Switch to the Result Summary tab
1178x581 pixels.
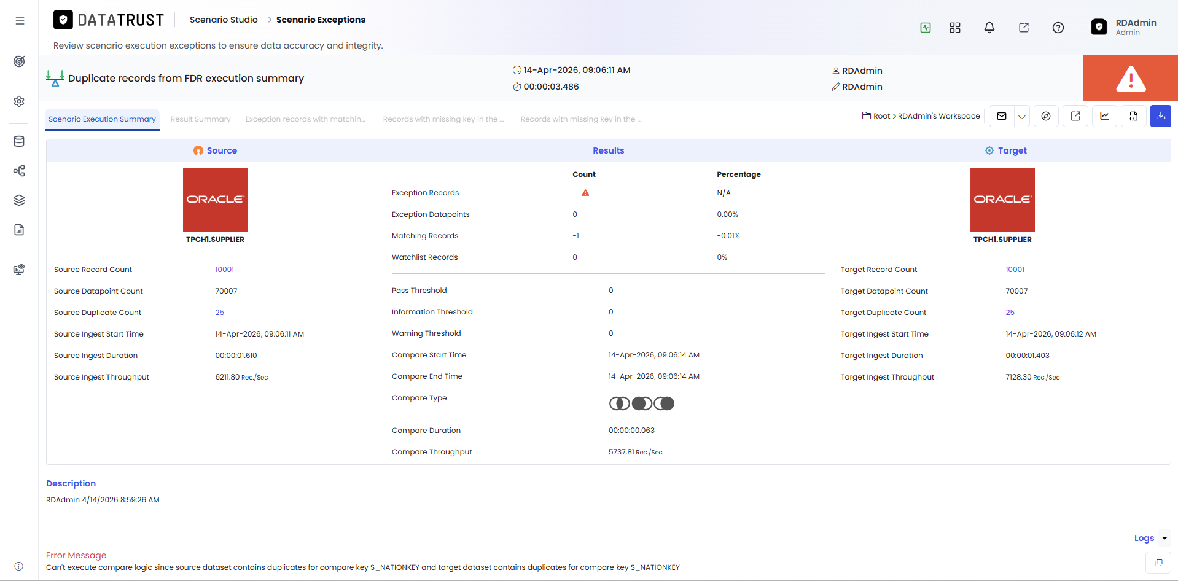pos(200,119)
